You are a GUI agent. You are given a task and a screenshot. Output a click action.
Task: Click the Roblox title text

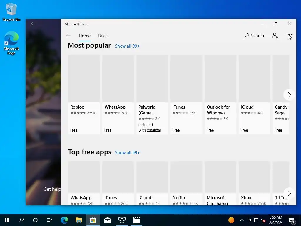[x=77, y=107]
